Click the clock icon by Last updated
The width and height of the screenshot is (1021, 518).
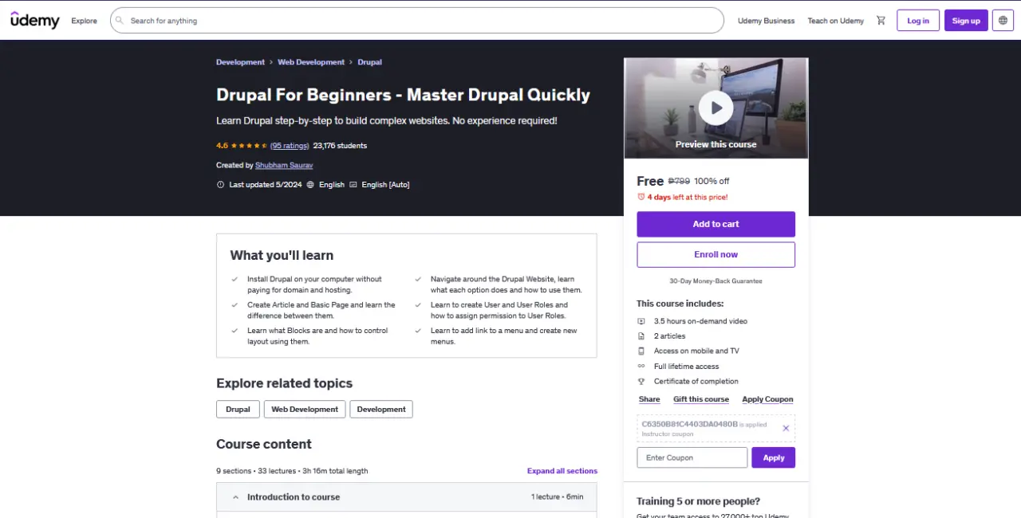[x=221, y=185]
